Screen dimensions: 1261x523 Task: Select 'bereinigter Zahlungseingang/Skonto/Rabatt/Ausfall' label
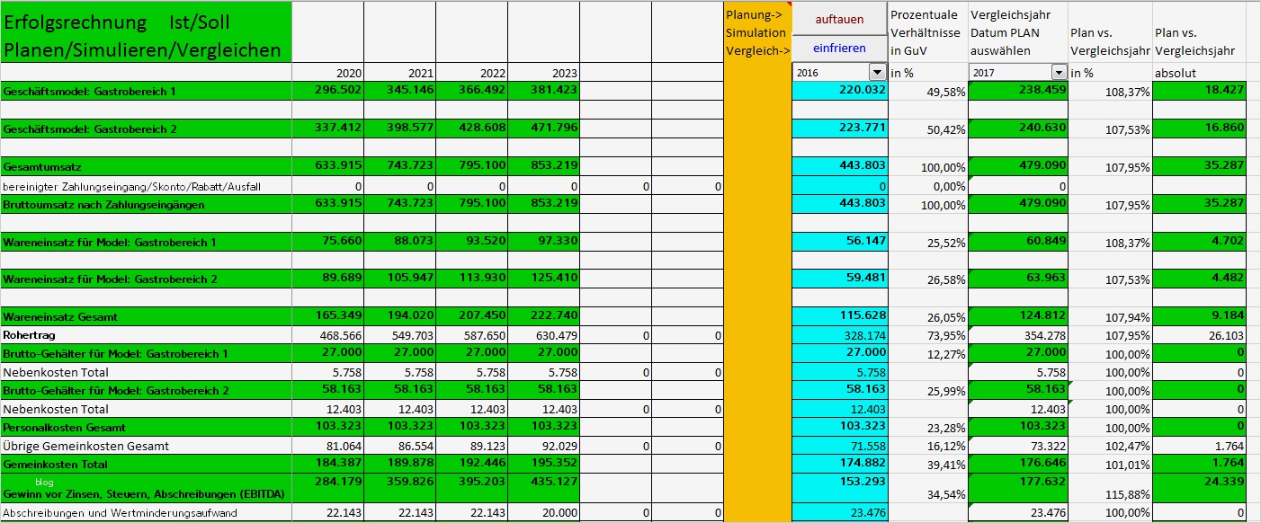pyautogui.click(x=146, y=185)
